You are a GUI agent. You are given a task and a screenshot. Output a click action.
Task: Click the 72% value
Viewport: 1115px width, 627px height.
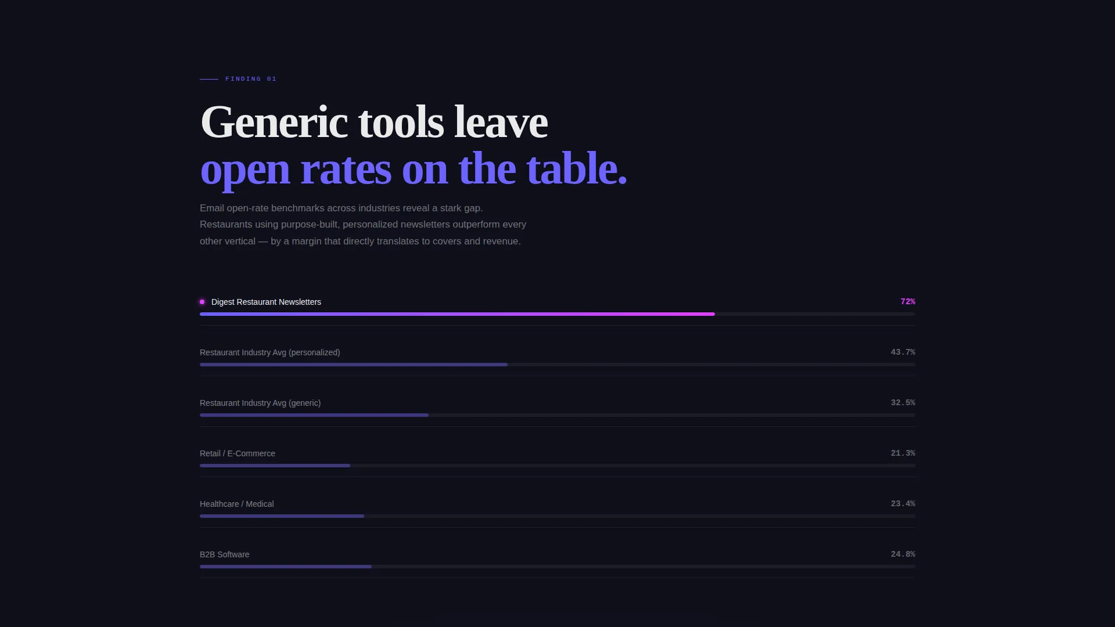coord(908,302)
